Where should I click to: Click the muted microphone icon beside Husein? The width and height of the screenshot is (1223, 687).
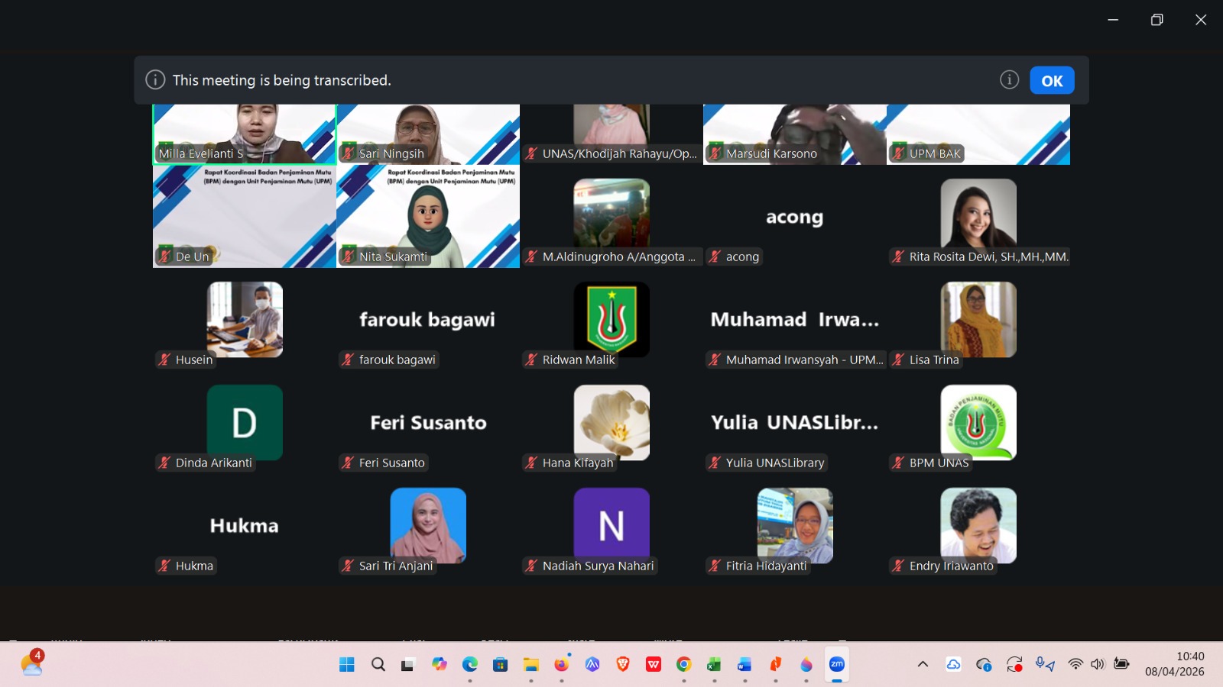click(x=164, y=360)
